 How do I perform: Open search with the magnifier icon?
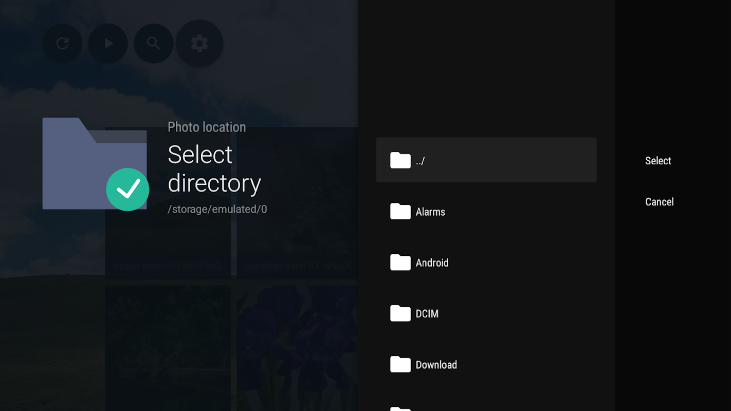point(154,43)
